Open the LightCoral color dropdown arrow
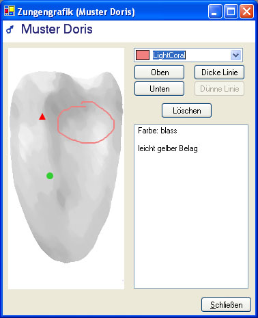 235,55
